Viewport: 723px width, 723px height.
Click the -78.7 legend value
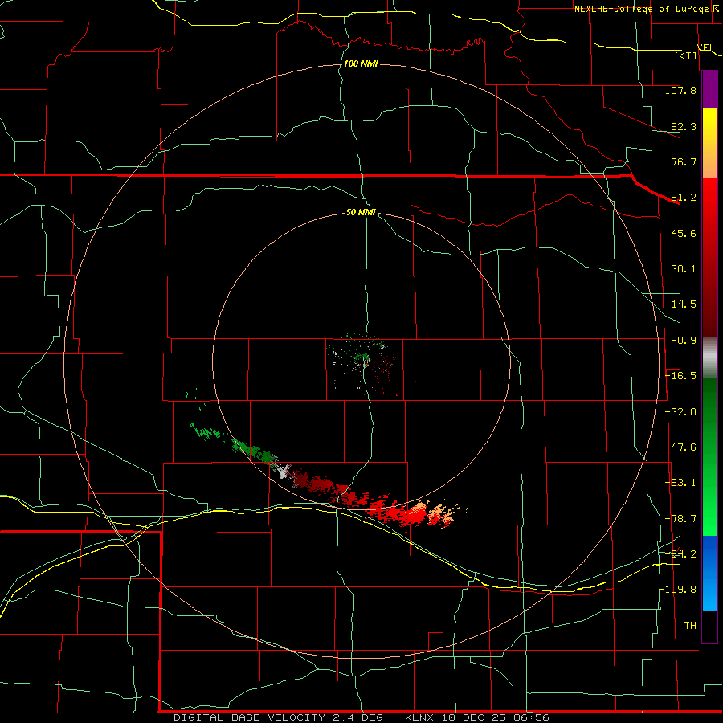click(680, 519)
